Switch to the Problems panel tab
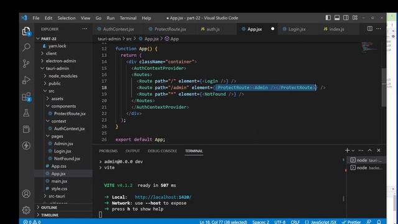The height and width of the screenshot is (224, 398). pyautogui.click(x=108, y=151)
